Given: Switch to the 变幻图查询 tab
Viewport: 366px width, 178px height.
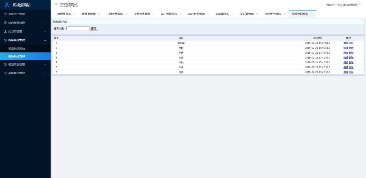Looking at the screenshot, I should click(247, 14).
